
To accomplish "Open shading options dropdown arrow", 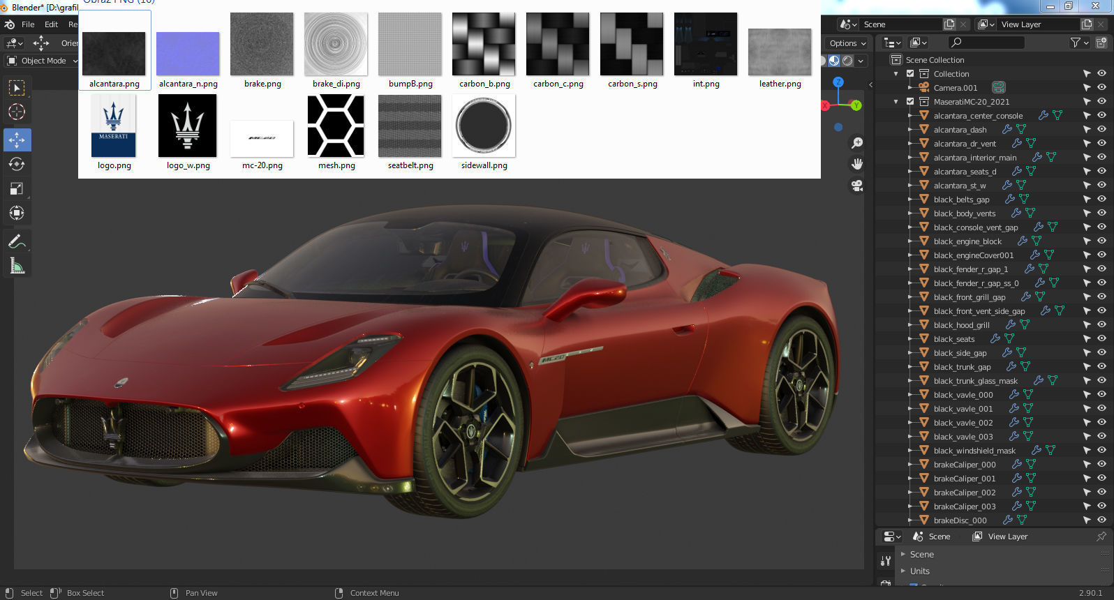I will click(861, 61).
